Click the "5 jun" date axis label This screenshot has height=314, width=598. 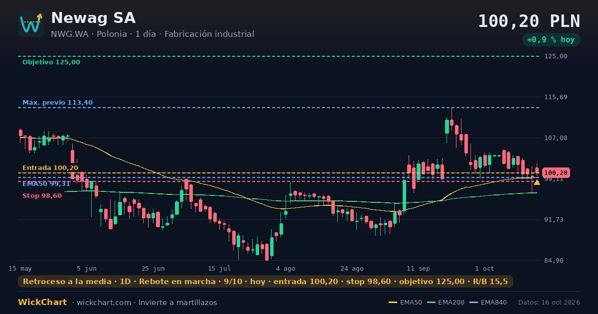tap(87, 269)
